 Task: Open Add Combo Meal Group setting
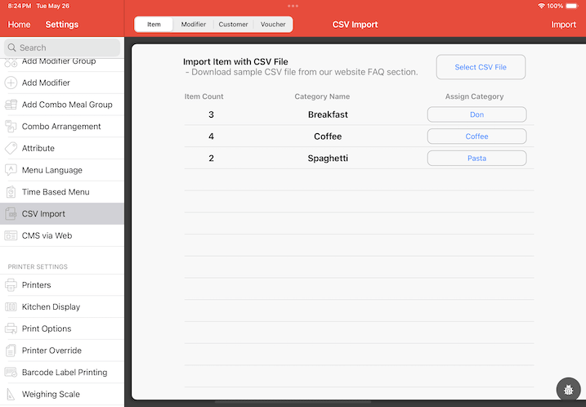pos(62,105)
